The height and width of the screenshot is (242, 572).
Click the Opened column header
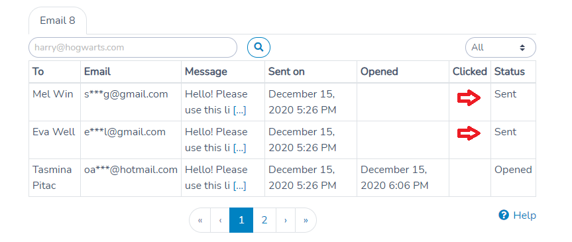pyautogui.click(x=379, y=72)
